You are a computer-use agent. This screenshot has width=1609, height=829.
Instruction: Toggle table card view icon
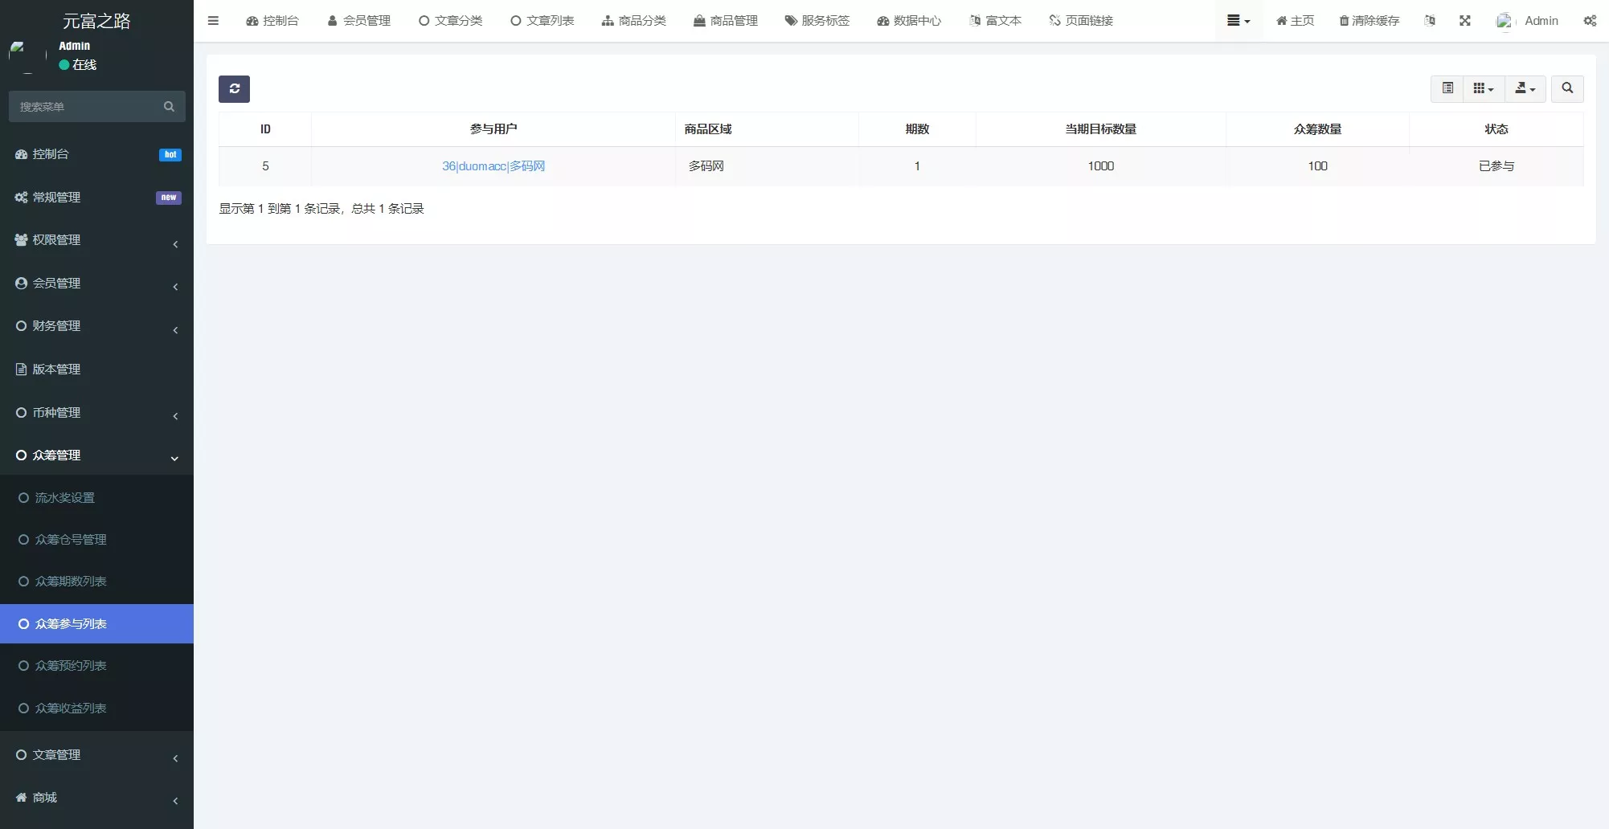[x=1447, y=88]
